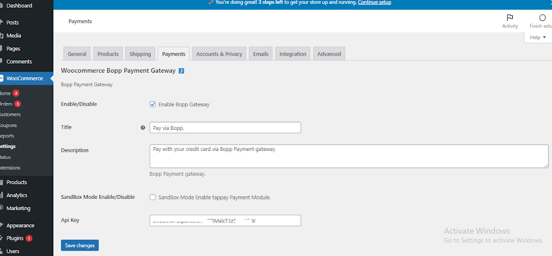Click the Save changes button
Screen dimensions: 552x256
coord(80,245)
